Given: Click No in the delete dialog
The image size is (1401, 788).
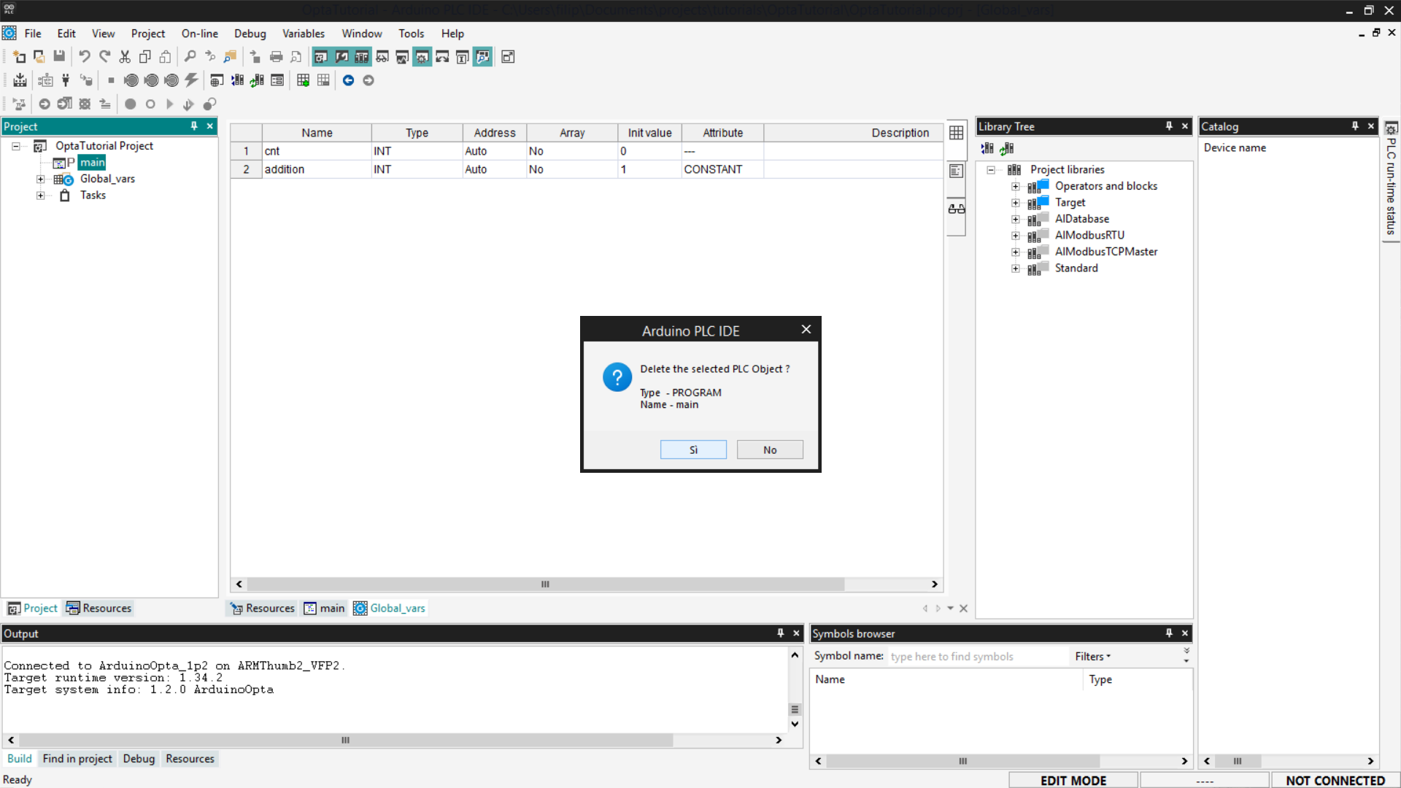Looking at the screenshot, I should click(769, 450).
